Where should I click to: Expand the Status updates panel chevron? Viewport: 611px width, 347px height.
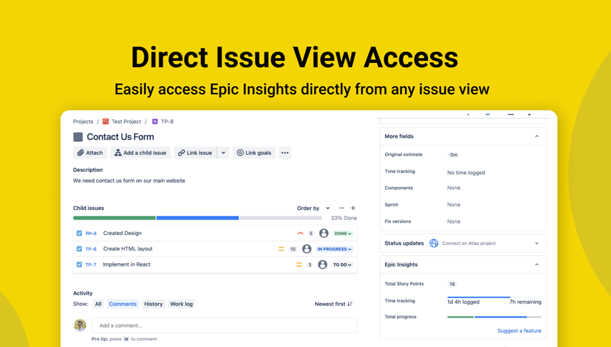click(537, 243)
